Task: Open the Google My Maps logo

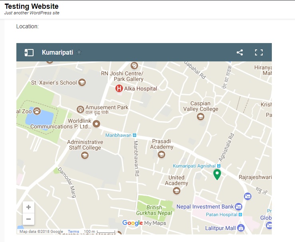Action: click(x=144, y=223)
